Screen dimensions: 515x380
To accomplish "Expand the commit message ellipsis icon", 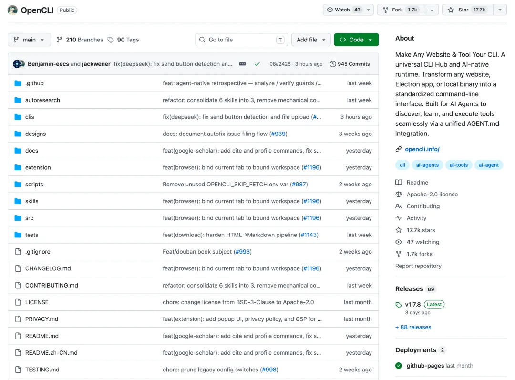I will pos(242,64).
